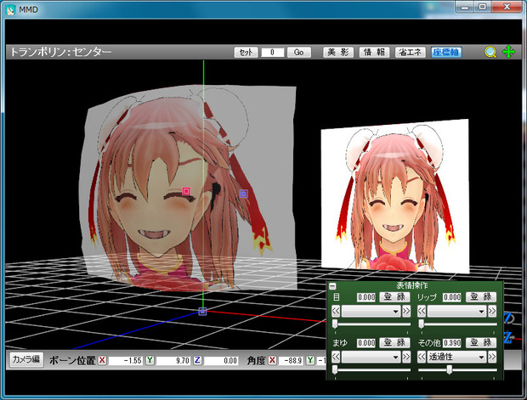Screen dimensions: 527x400
Task: Toggle bone position X axis button
Action: point(103,360)
